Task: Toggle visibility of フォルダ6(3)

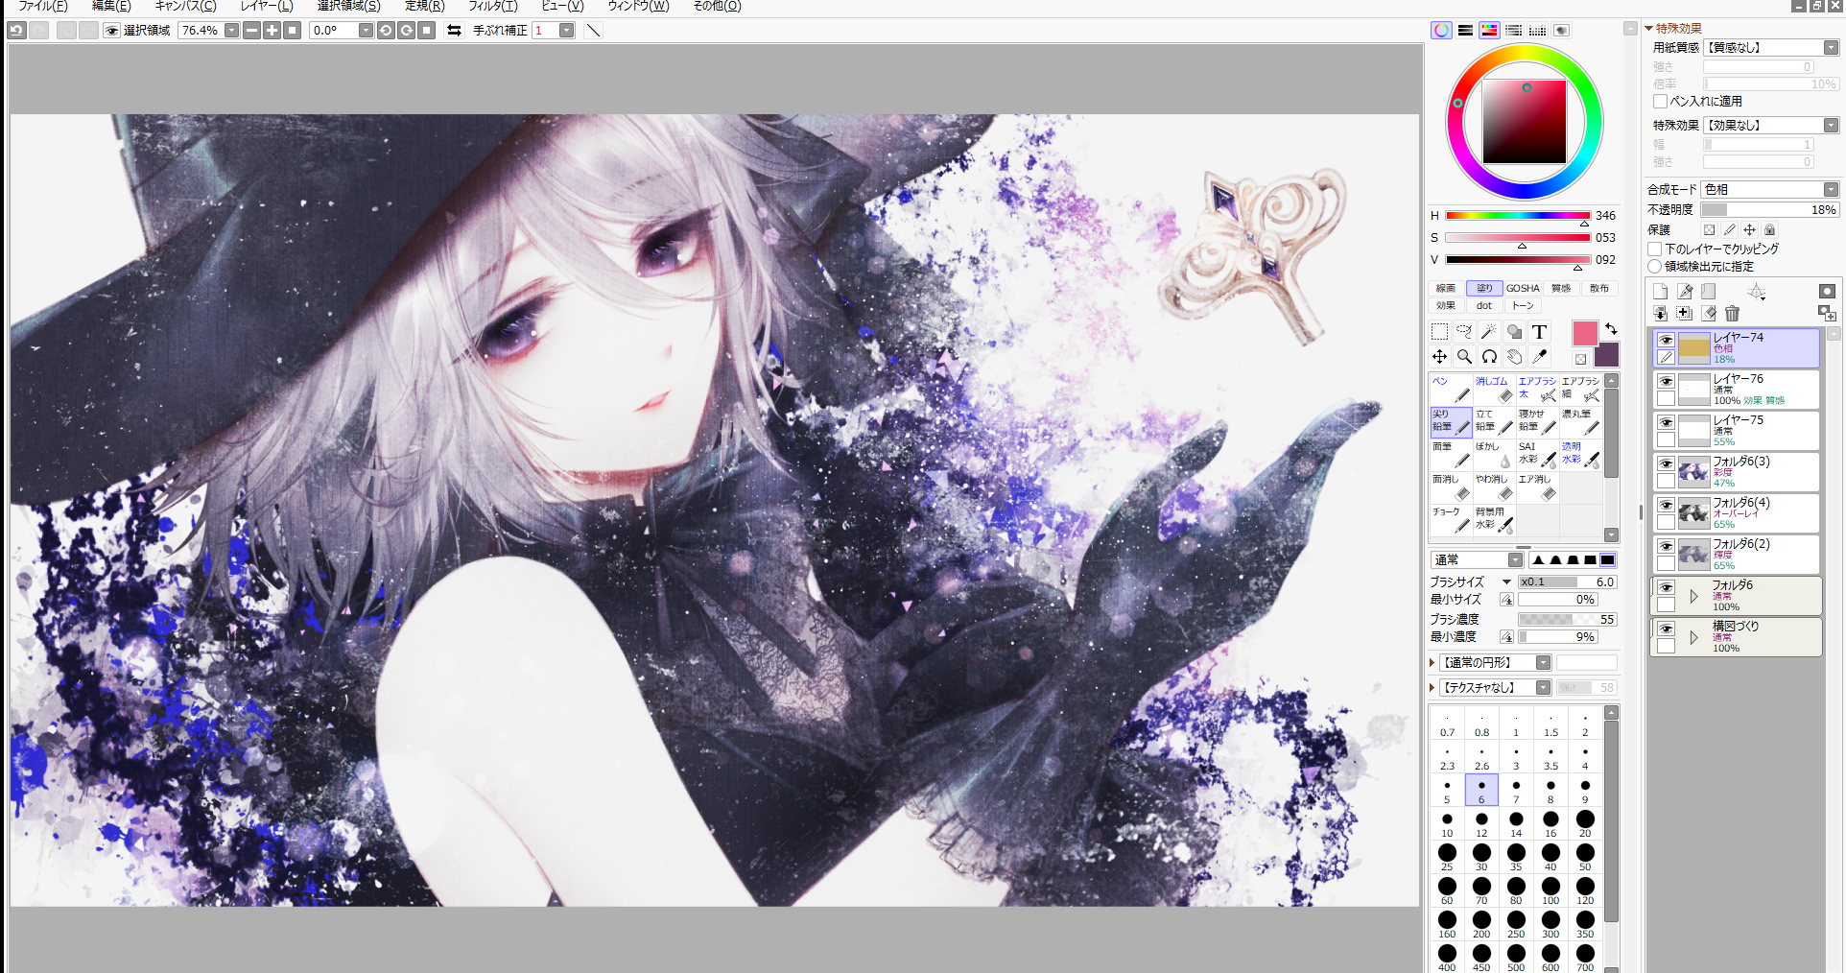Action: pyautogui.click(x=1667, y=464)
